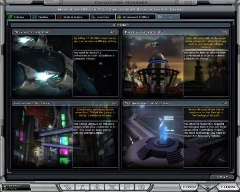This screenshot has width=240, height=192.
Task: Click the Find button
Action: (189, 187)
